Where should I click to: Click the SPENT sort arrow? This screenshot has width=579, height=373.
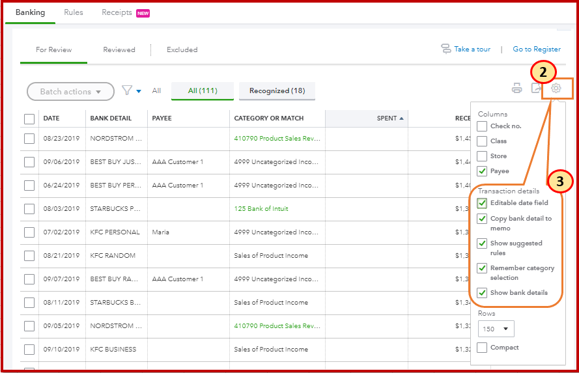pyautogui.click(x=401, y=118)
